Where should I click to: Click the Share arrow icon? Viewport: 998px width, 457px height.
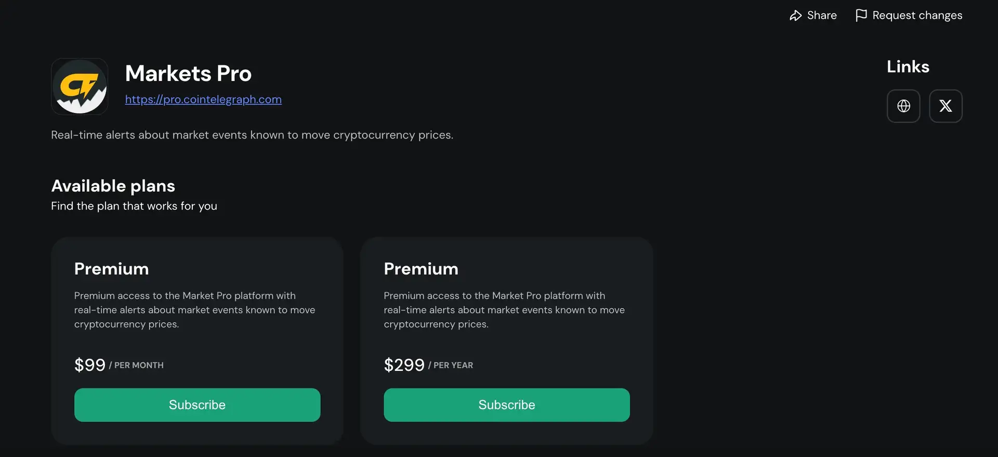[795, 16]
